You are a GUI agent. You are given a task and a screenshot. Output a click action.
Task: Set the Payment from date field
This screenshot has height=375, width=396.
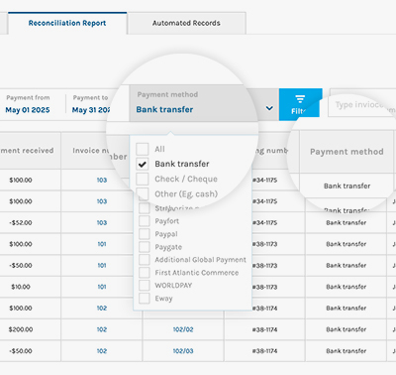pos(28,104)
